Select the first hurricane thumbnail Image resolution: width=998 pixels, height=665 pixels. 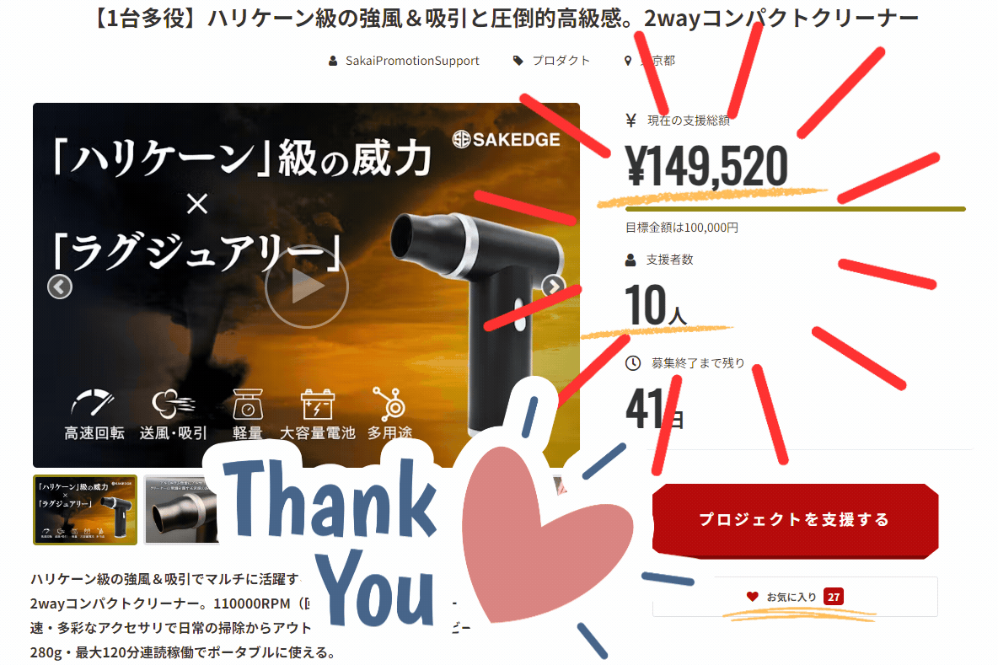click(x=85, y=510)
